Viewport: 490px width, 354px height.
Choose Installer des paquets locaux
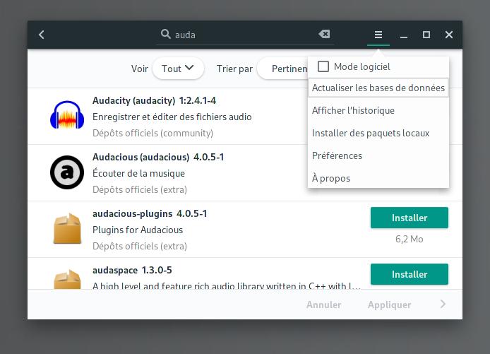378,133
